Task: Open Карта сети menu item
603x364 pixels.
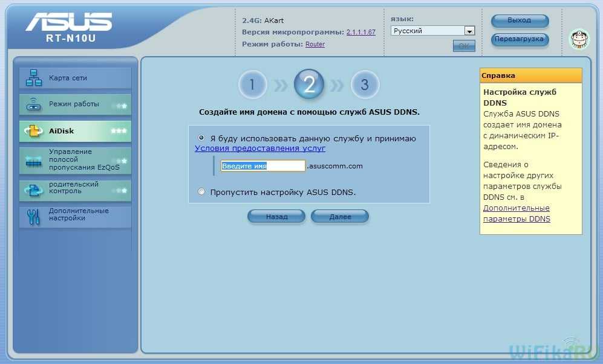Action: click(x=76, y=78)
